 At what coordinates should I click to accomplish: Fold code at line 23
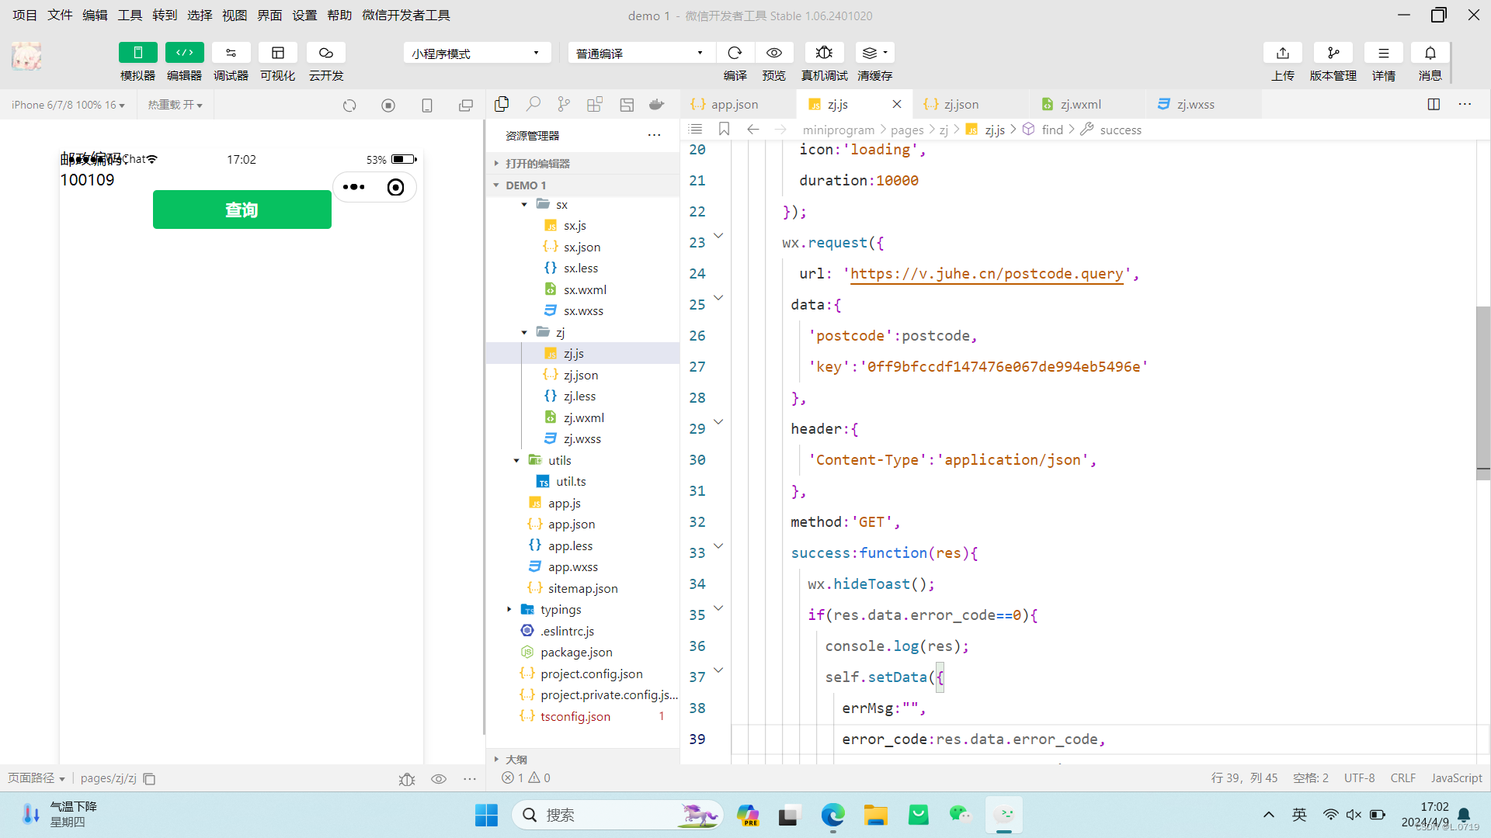click(718, 236)
